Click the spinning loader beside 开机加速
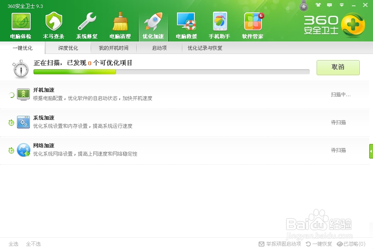The height and width of the screenshot is (249, 373). point(12,95)
